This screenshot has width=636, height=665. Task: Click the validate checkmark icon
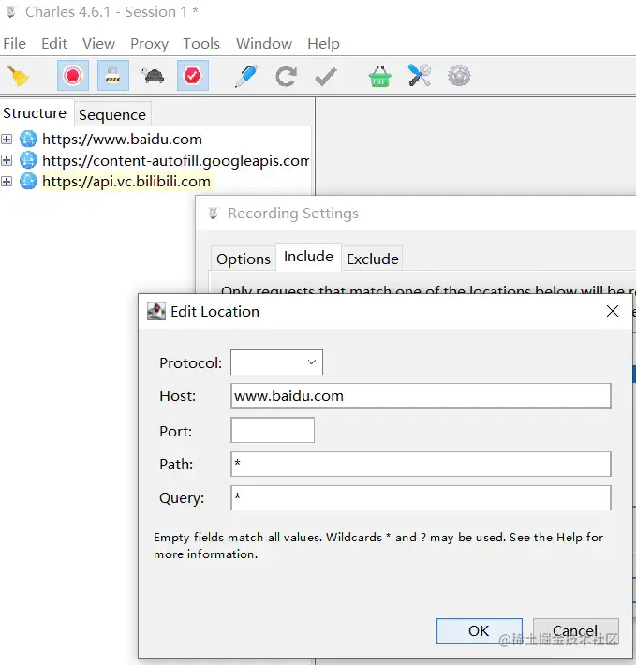coord(326,77)
